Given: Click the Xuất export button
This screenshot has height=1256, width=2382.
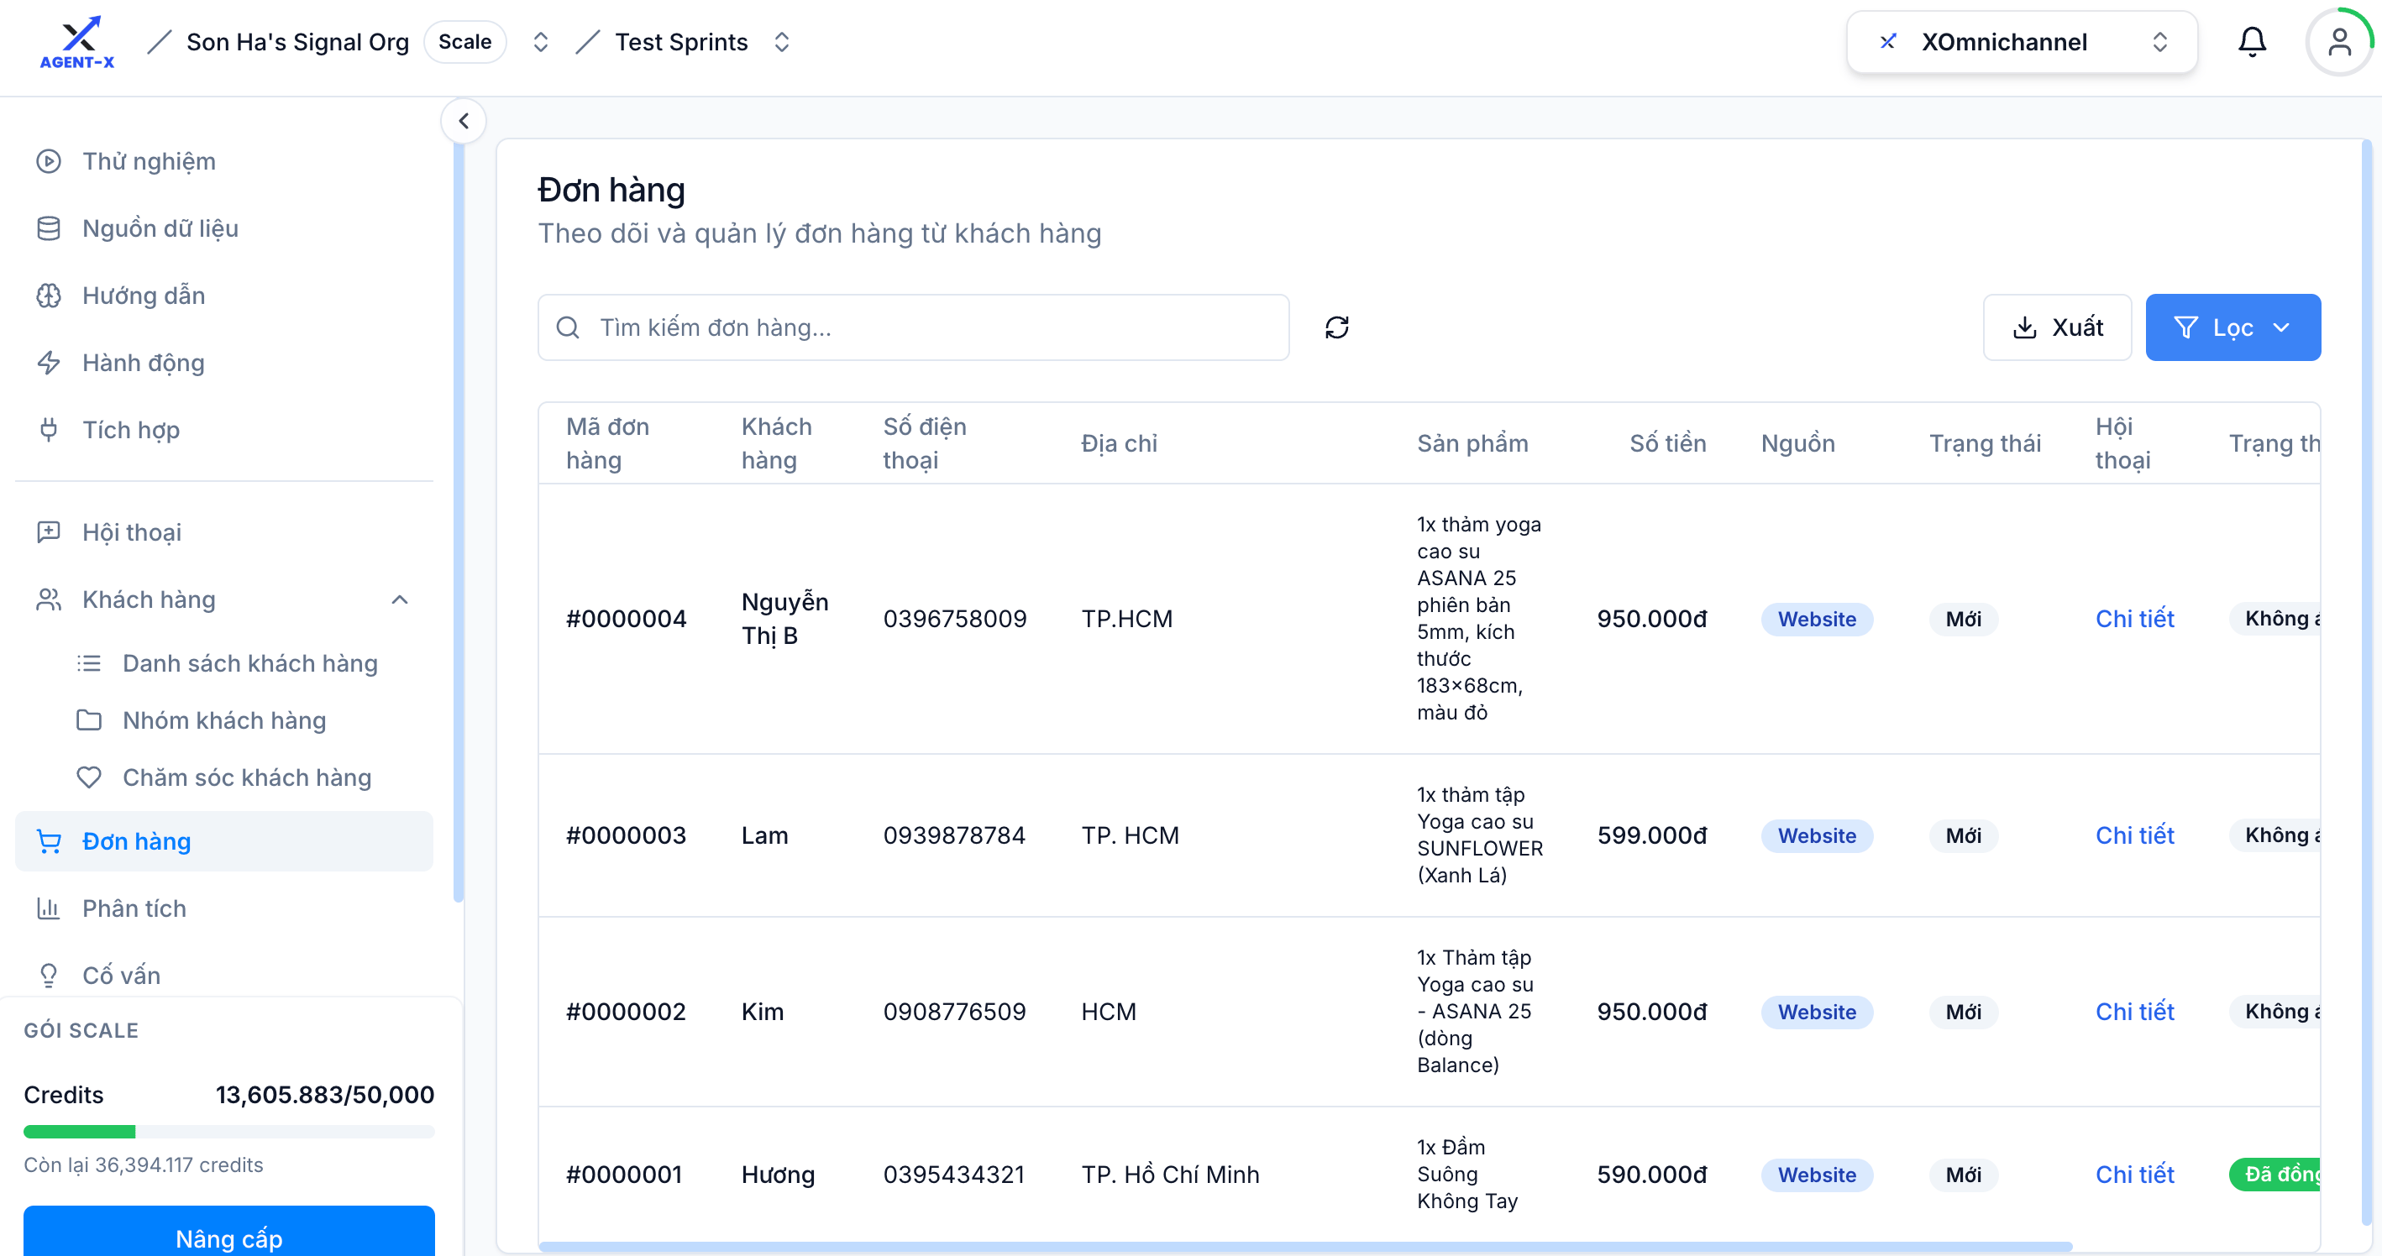Looking at the screenshot, I should point(2056,327).
